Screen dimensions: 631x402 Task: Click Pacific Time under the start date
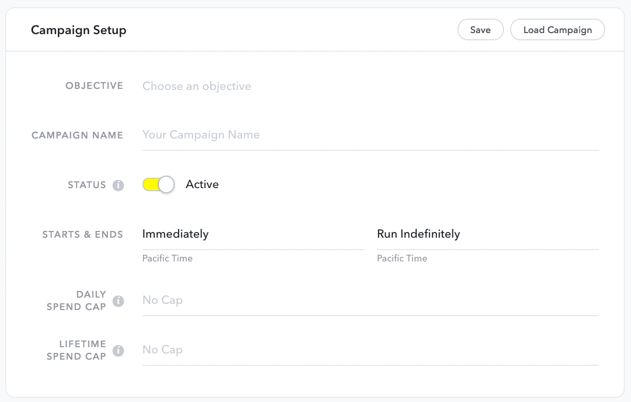[x=167, y=258]
